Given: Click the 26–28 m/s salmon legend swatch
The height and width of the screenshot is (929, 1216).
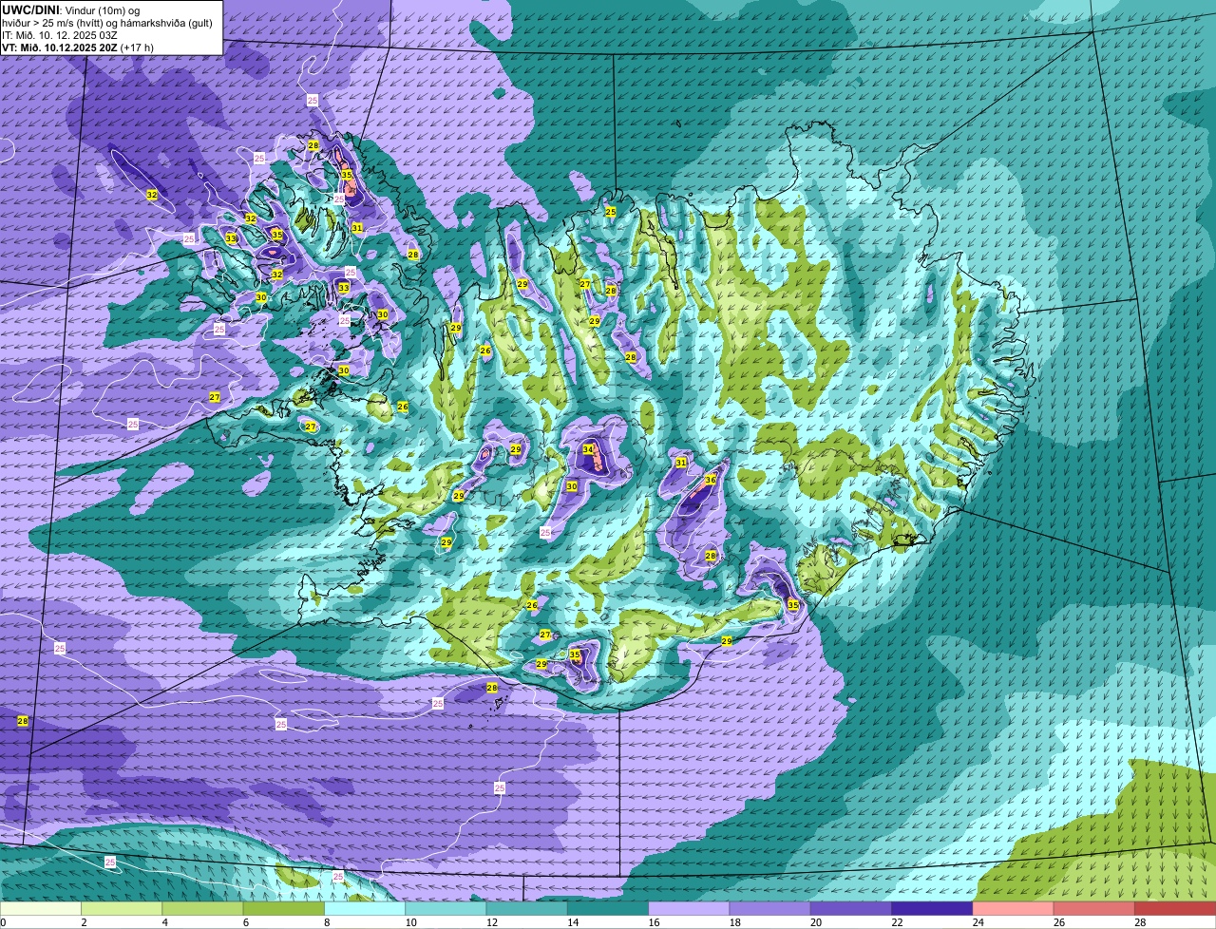Looking at the screenshot, I should pyautogui.click(x=1094, y=908).
